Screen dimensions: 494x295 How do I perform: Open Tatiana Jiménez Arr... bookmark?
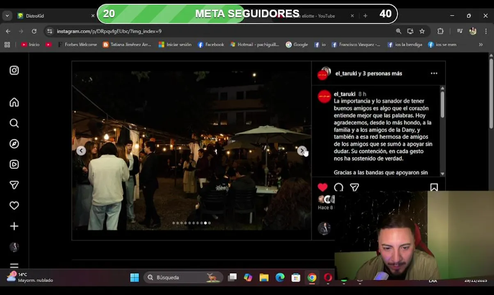127,45
